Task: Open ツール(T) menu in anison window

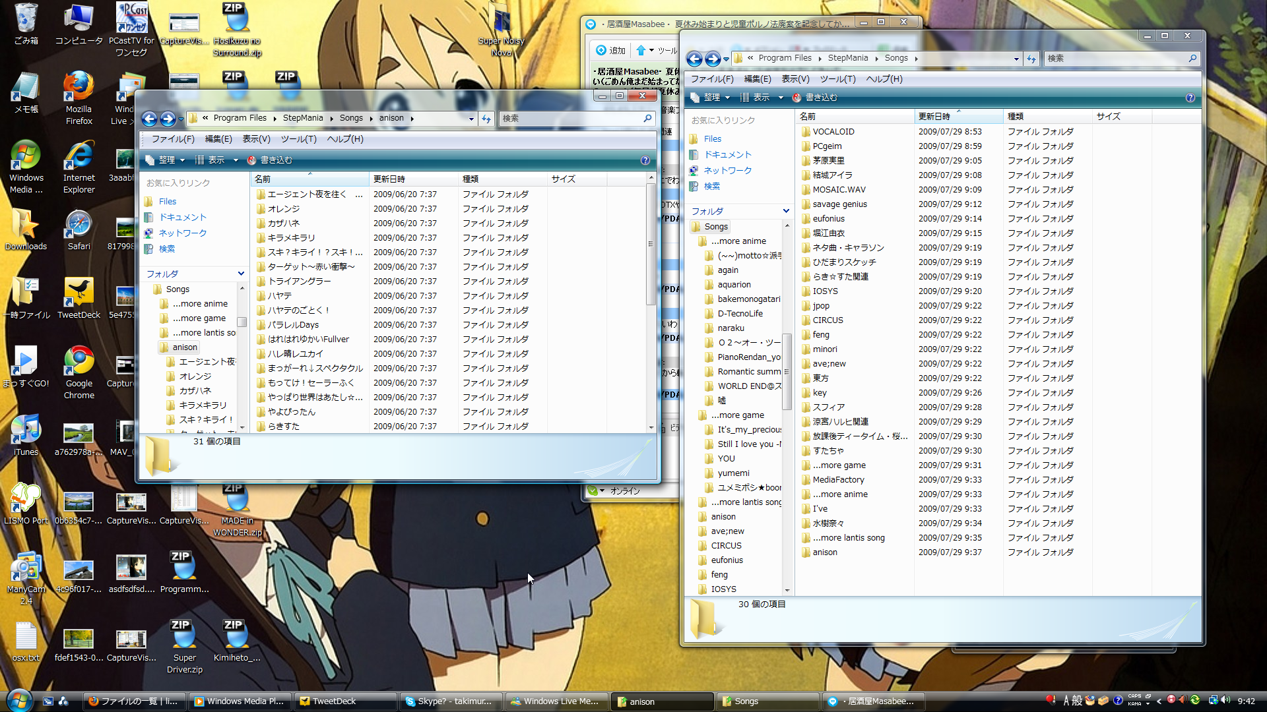Action: click(x=299, y=139)
